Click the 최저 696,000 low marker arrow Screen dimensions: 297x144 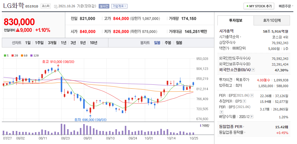[90, 116]
